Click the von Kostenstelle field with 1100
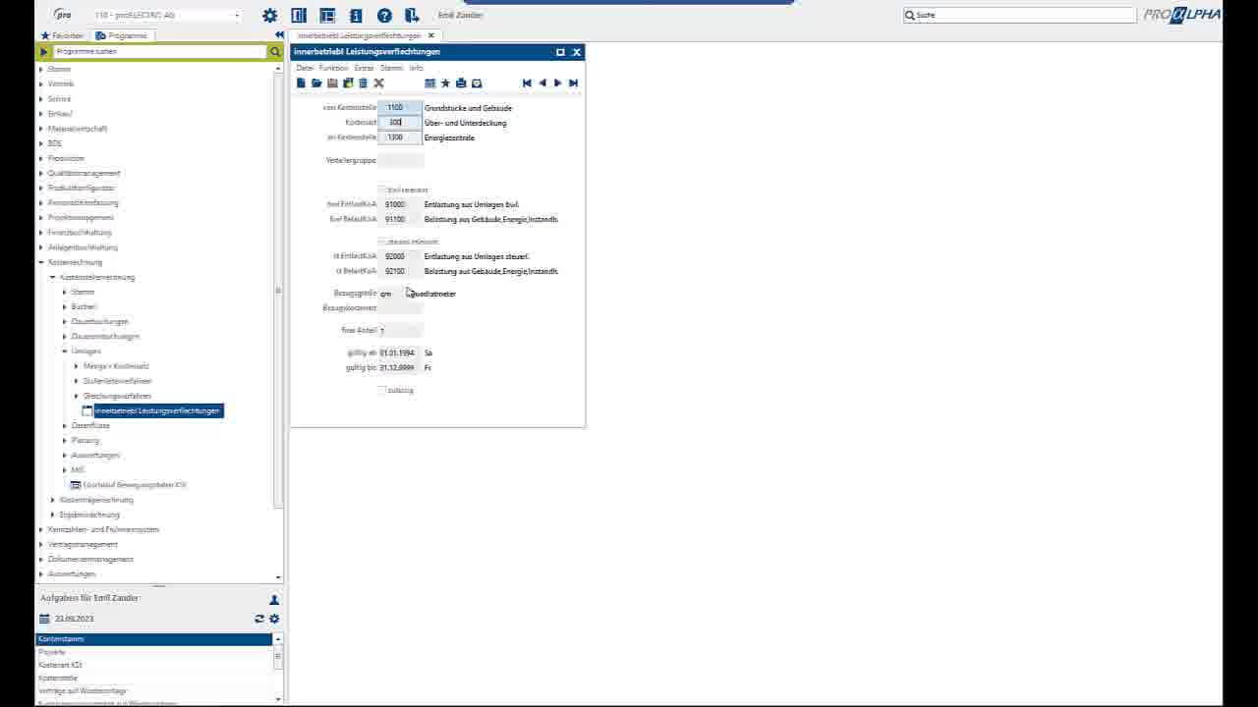This screenshot has width=1258, height=707. pos(400,107)
